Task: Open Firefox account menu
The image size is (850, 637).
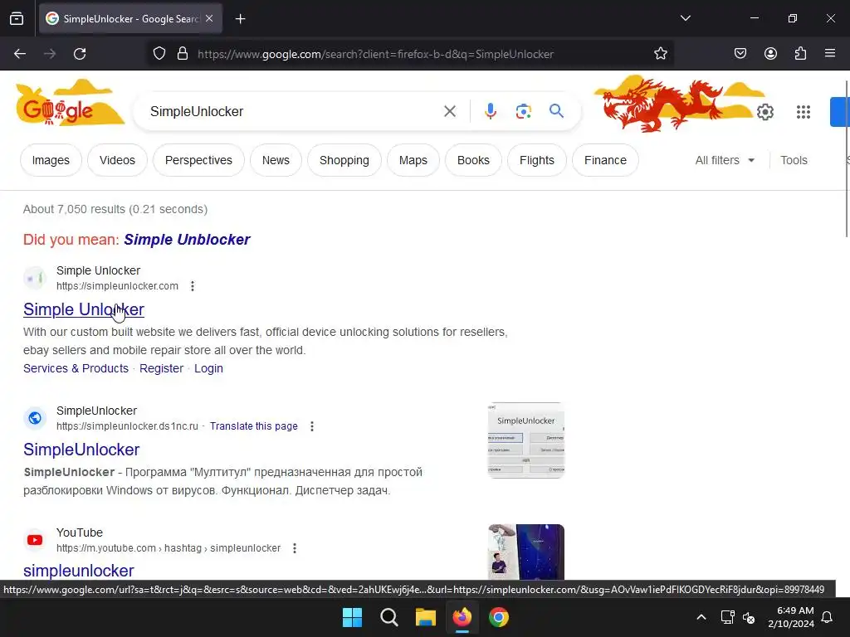Action: 770,54
